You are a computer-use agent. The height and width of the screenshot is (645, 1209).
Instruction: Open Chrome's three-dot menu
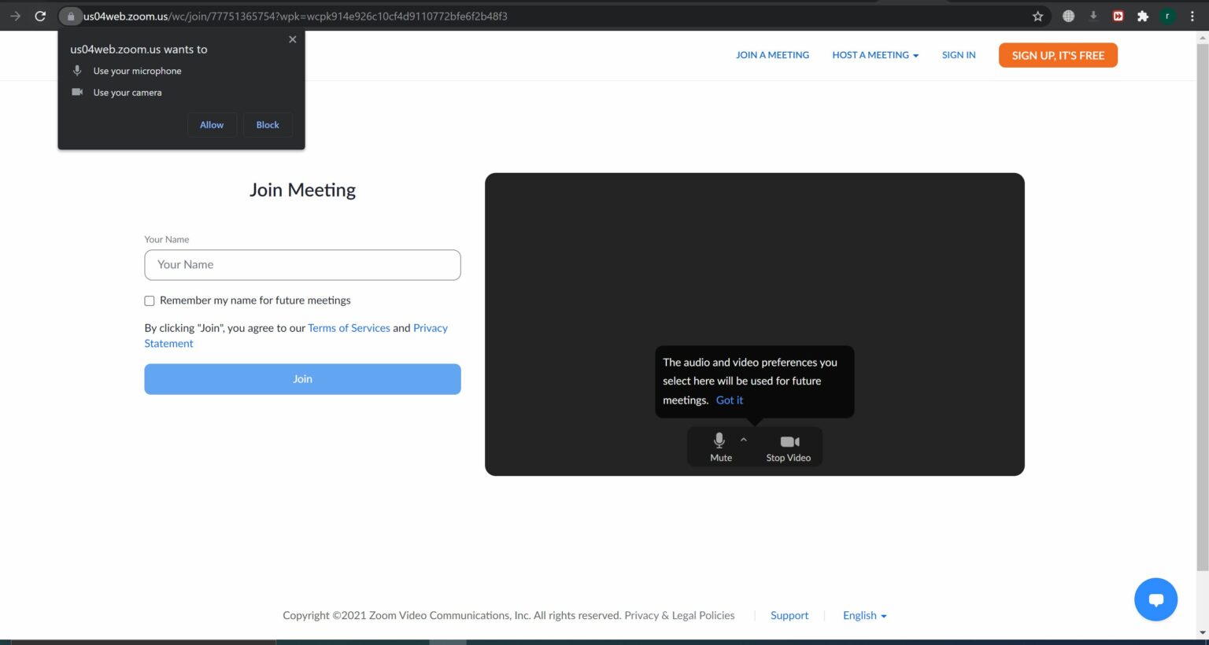coord(1192,16)
